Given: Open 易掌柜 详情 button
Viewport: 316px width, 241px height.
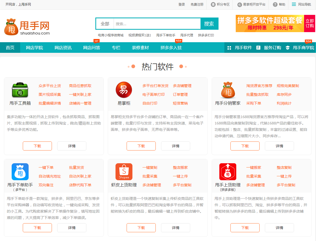Looking at the screenshot, I should [x=176, y=146].
